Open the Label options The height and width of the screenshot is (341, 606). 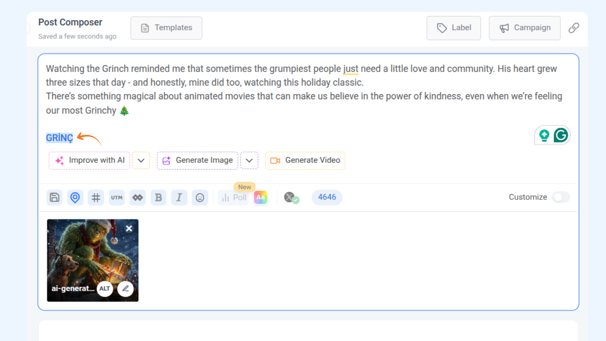tap(454, 28)
